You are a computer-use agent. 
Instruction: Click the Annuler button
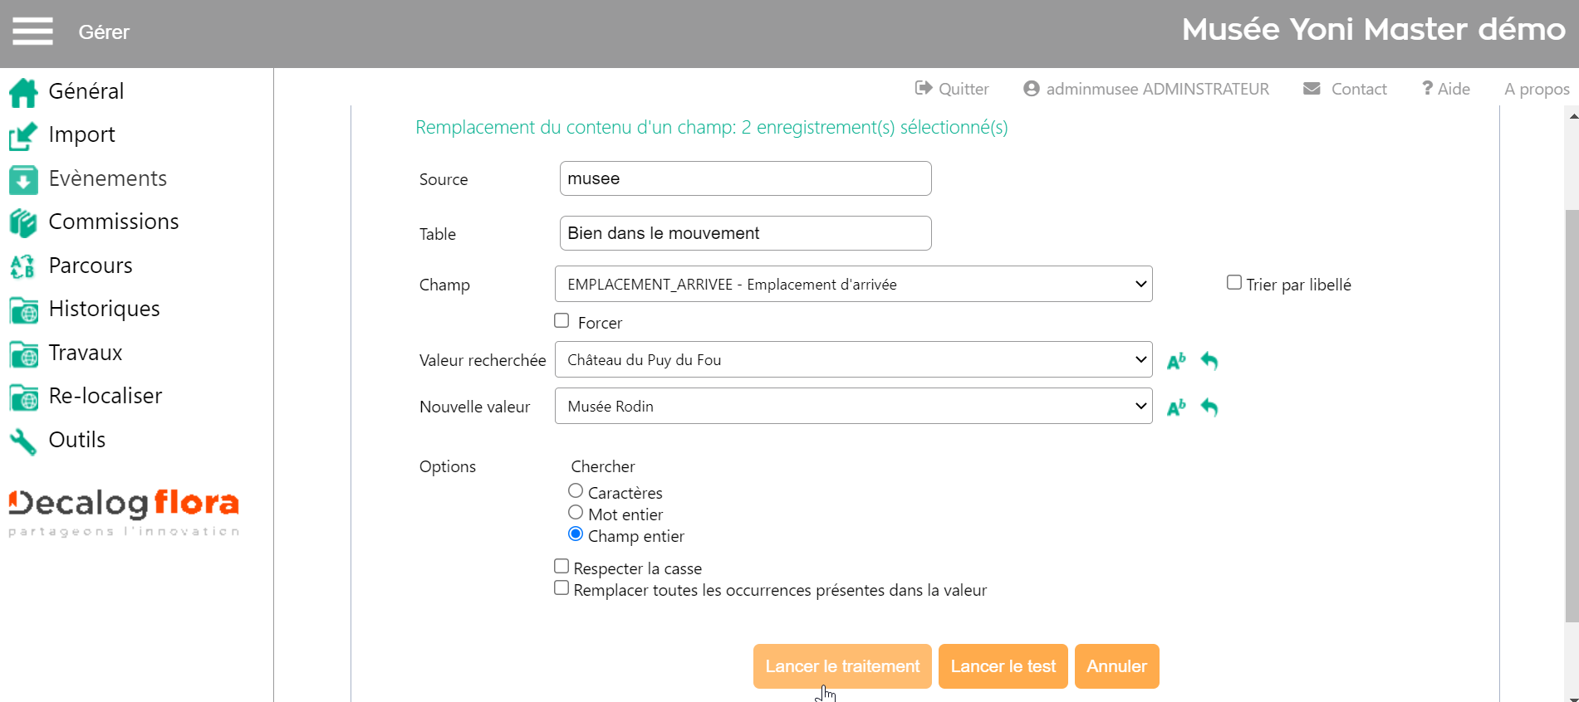tap(1116, 666)
